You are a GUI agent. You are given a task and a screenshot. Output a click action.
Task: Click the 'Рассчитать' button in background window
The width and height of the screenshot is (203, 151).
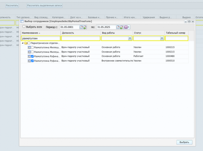[12, 5]
